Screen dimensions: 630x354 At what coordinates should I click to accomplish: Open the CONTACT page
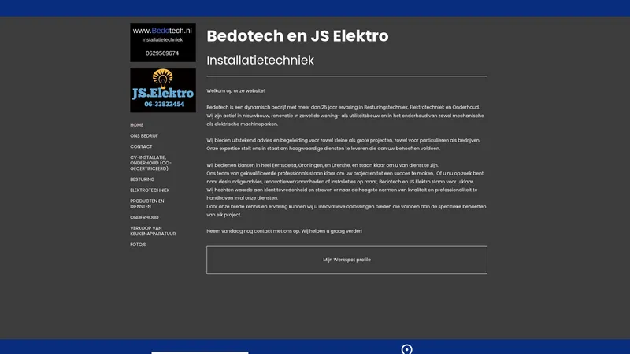coord(141,146)
